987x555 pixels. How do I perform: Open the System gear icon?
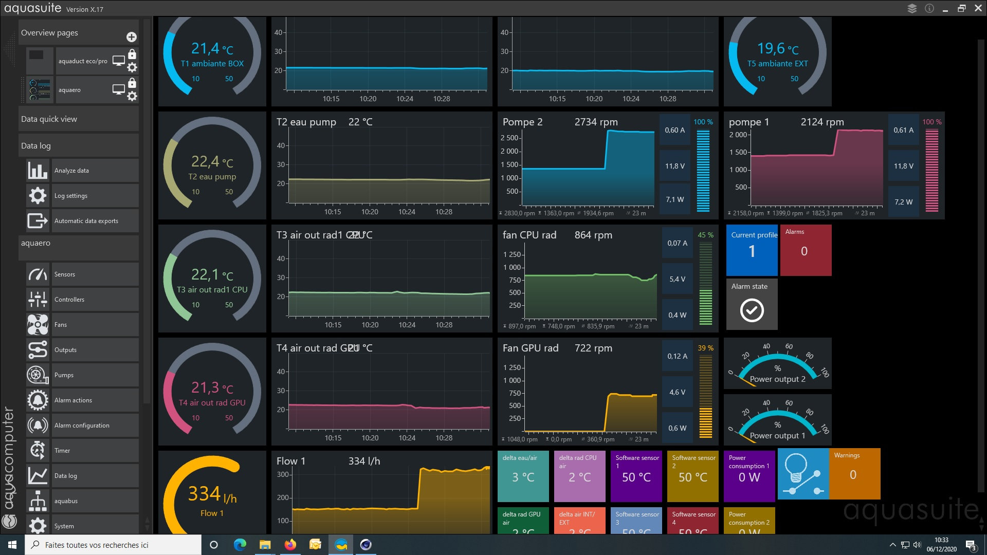[x=38, y=525]
